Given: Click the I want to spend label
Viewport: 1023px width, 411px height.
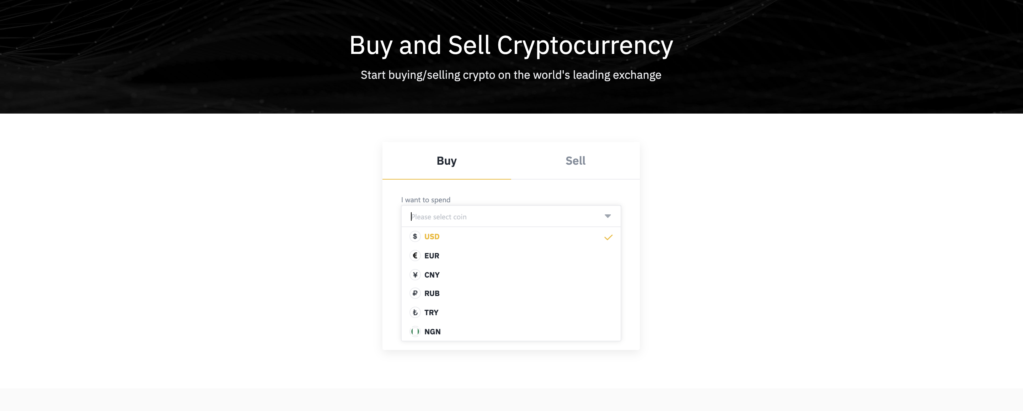Looking at the screenshot, I should click(425, 200).
